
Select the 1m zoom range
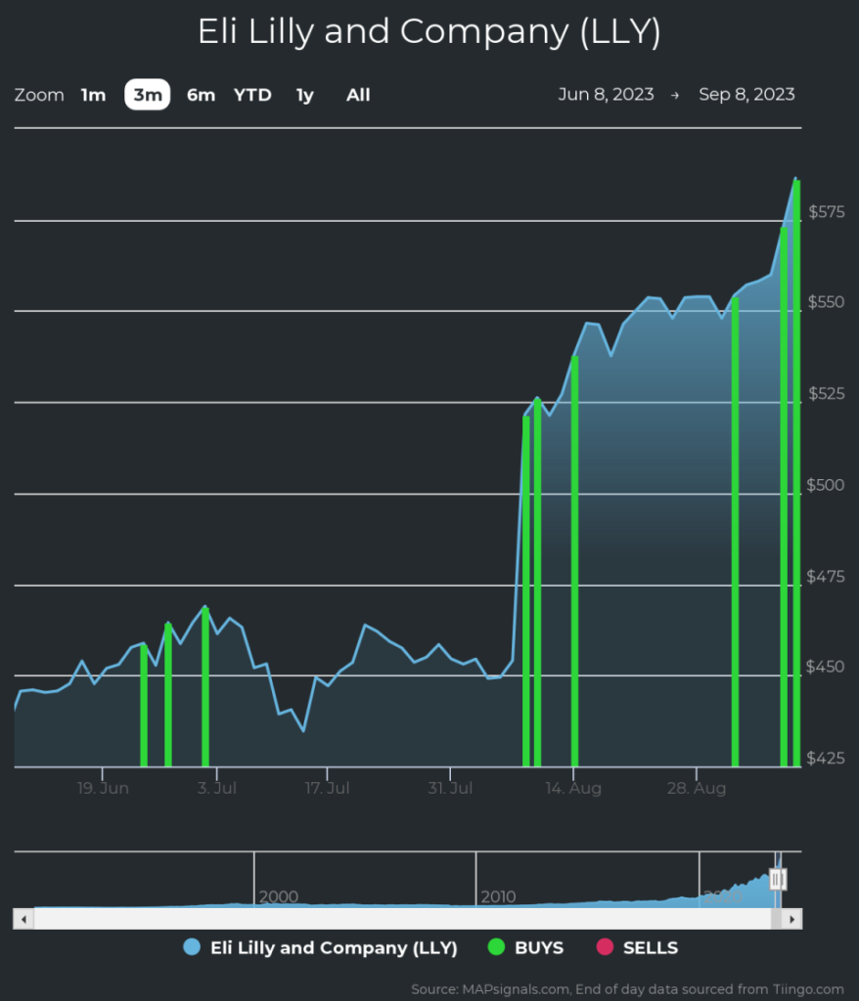[x=93, y=95]
